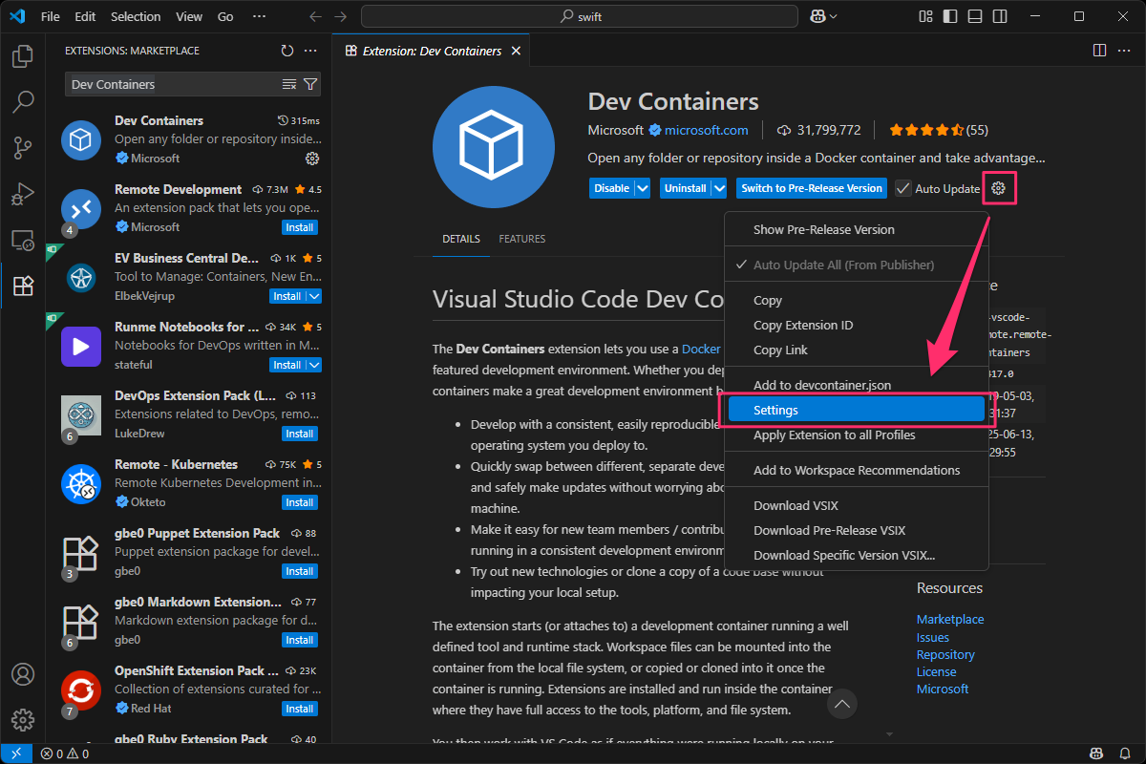Refresh the Extensions Marketplace list
Image resolution: width=1146 pixels, height=764 pixels.
click(287, 51)
